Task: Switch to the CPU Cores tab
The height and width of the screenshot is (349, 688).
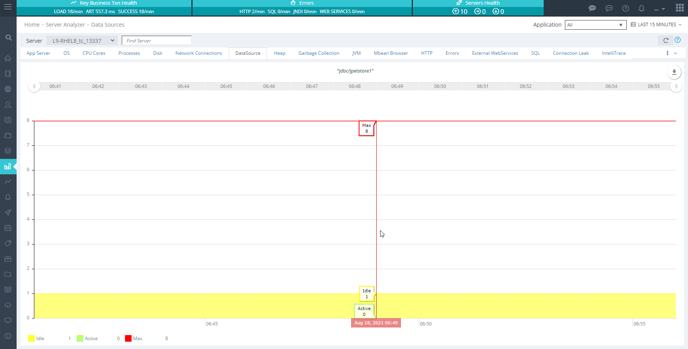Action: click(x=94, y=53)
